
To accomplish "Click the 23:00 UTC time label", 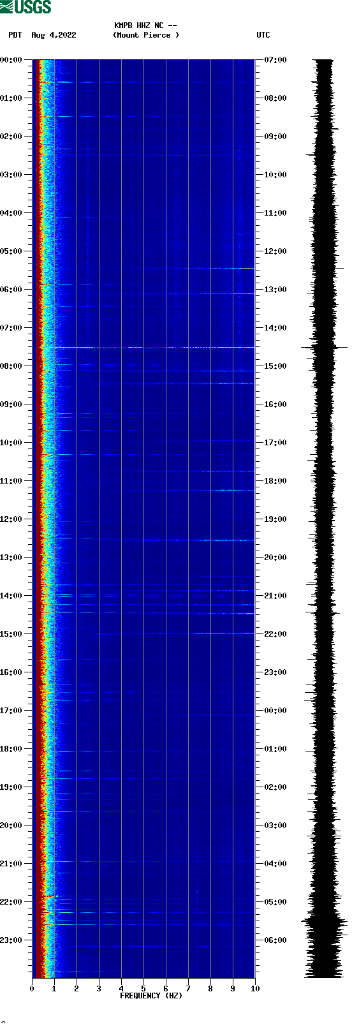I will point(275,672).
